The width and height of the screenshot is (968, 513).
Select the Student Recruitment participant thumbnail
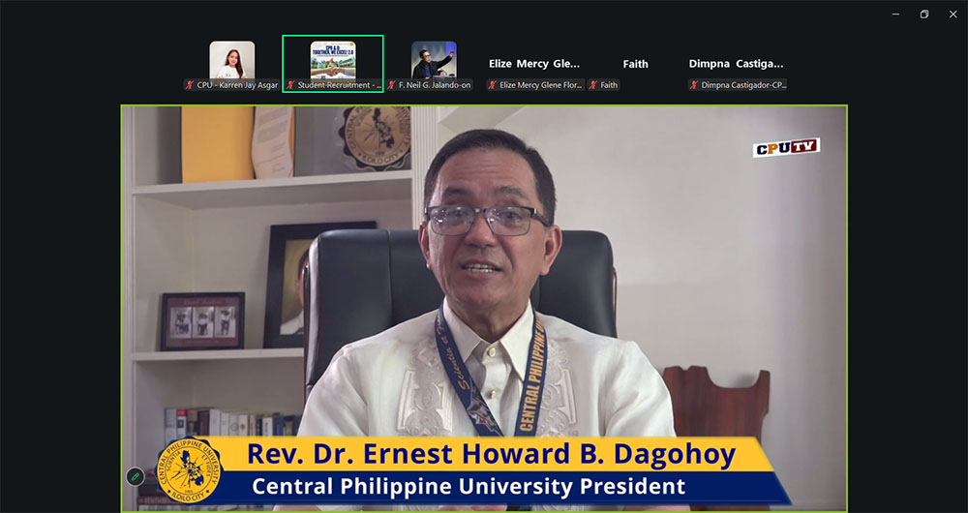(x=333, y=60)
